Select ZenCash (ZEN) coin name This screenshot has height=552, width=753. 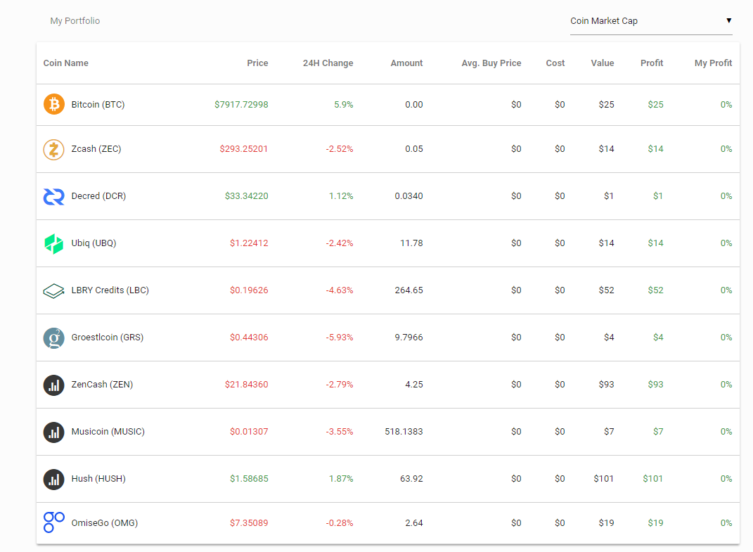[102, 385]
